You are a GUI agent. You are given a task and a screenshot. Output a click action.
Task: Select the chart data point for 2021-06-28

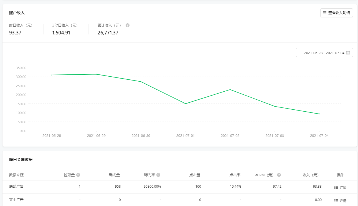pos(52,75)
